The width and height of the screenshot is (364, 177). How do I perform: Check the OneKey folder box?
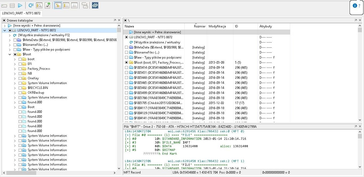click(20, 78)
